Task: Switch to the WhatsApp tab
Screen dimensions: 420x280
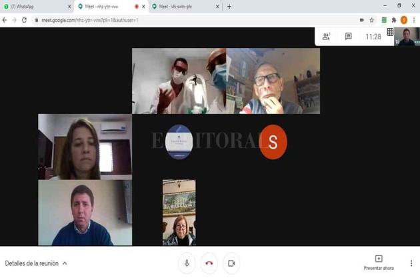Action: 37,7
